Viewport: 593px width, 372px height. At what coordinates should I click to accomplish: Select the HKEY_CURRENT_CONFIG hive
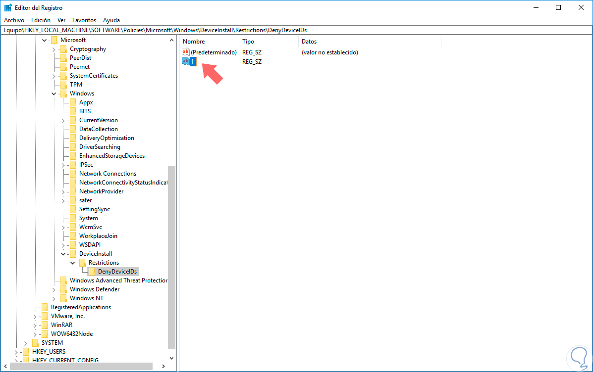click(65, 360)
